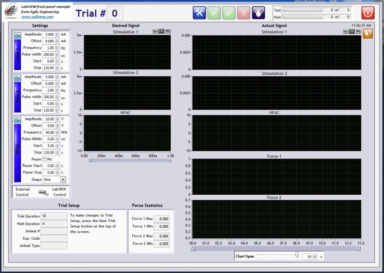Click the blue Trial Setup tools button
The image size is (384, 273).
pyautogui.click(x=199, y=13)
